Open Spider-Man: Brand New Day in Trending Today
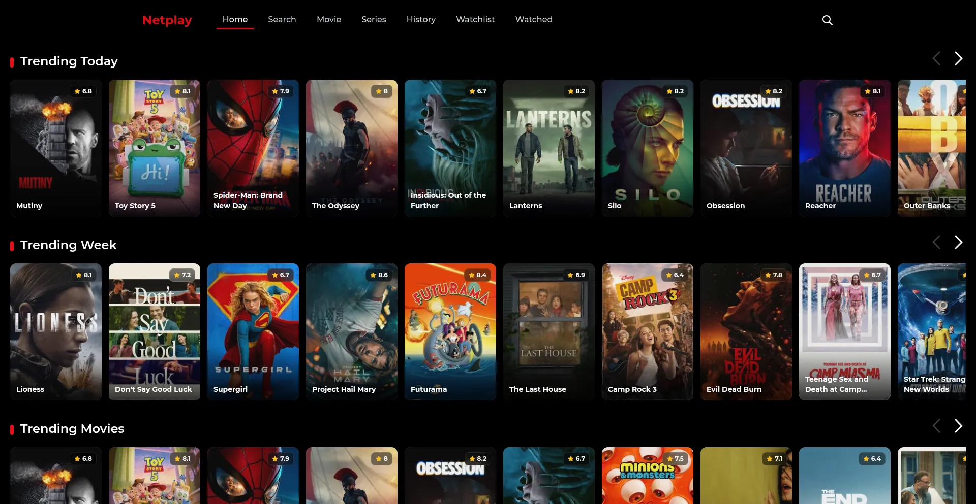 (253, 148)
